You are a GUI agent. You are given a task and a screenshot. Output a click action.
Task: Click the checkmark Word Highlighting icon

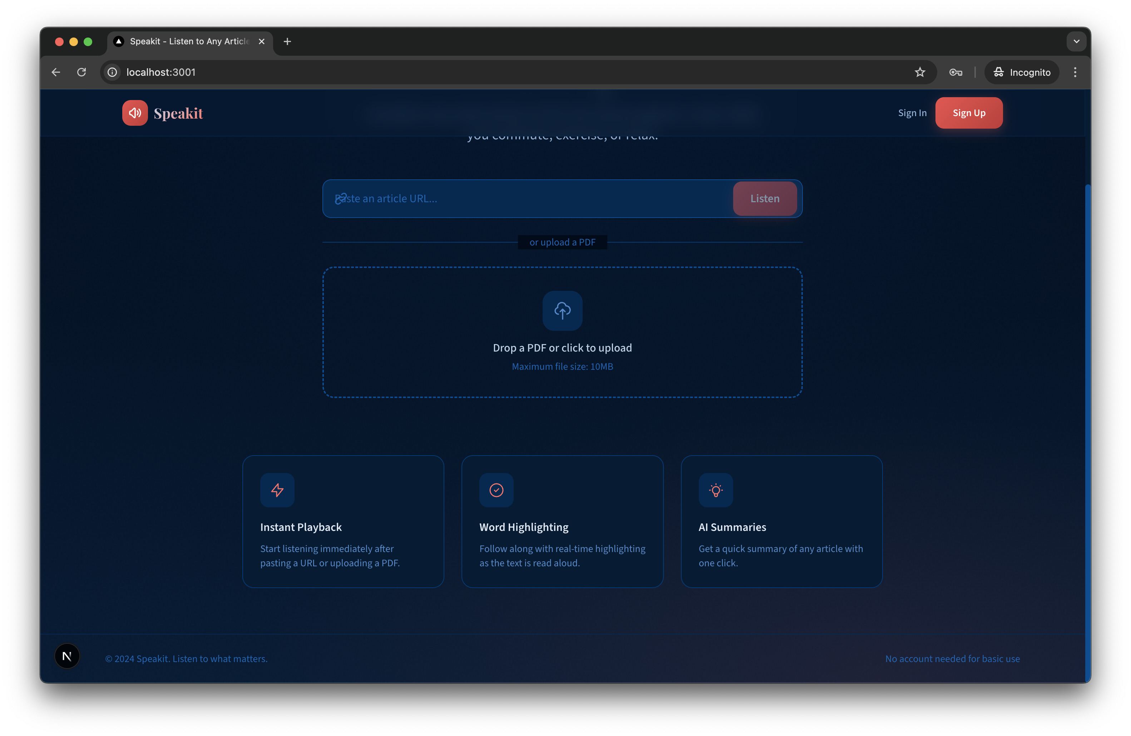point(496,490)
